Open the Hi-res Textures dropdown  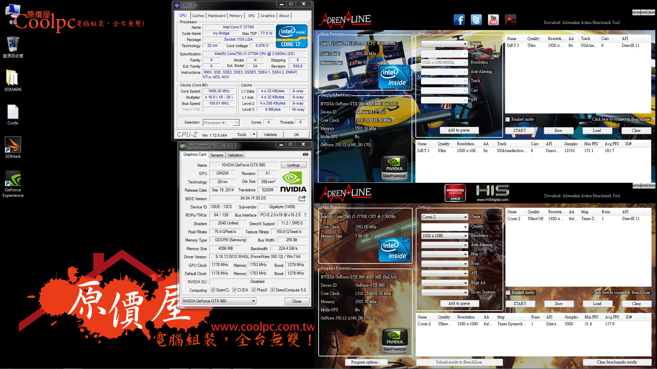[445, 292]
